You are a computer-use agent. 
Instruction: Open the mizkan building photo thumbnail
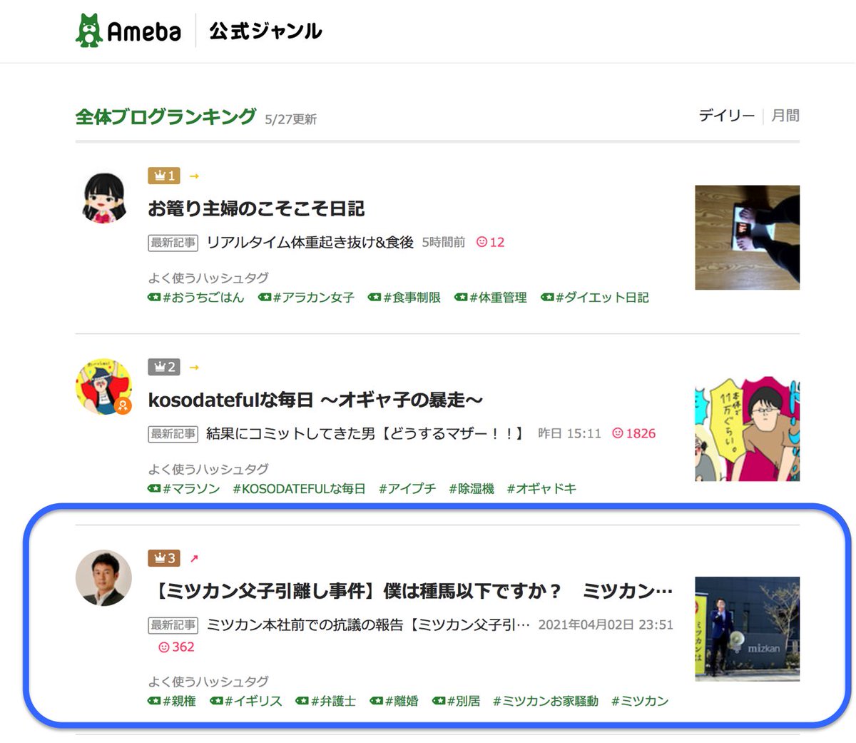click(747, 629)
